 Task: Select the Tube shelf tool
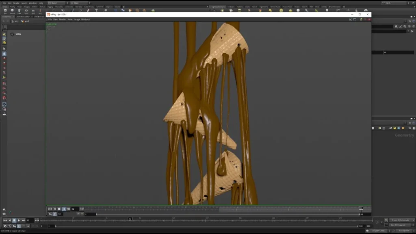[19, 11]
